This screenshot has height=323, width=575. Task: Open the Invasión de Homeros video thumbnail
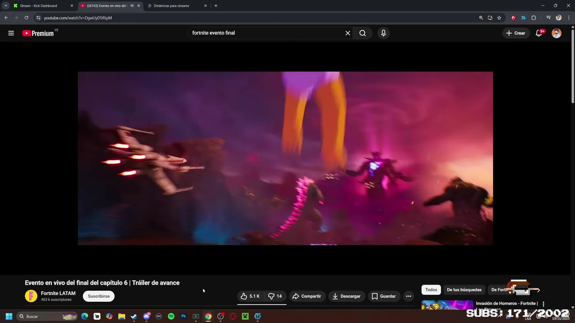click(x=447, y=305)
